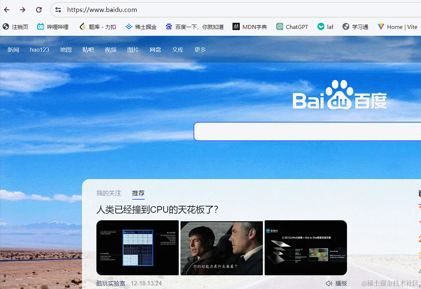Open article 人类已经撞到CPU的天花板了?
The height and width of the screenshot is (289, 421).
pyautogui.click(x=157, y=209)
